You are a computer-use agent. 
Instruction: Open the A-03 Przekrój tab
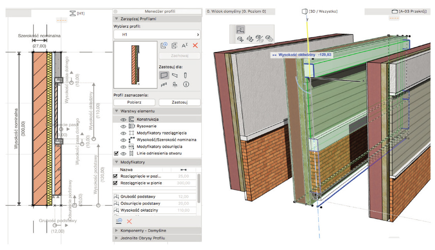409,12
